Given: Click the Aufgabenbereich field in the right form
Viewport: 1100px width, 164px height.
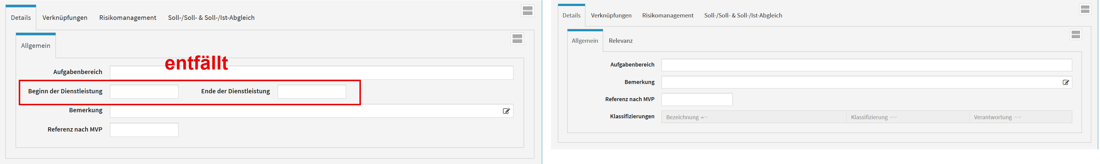Looking at the screenshot, I should (x=866, y=65).
